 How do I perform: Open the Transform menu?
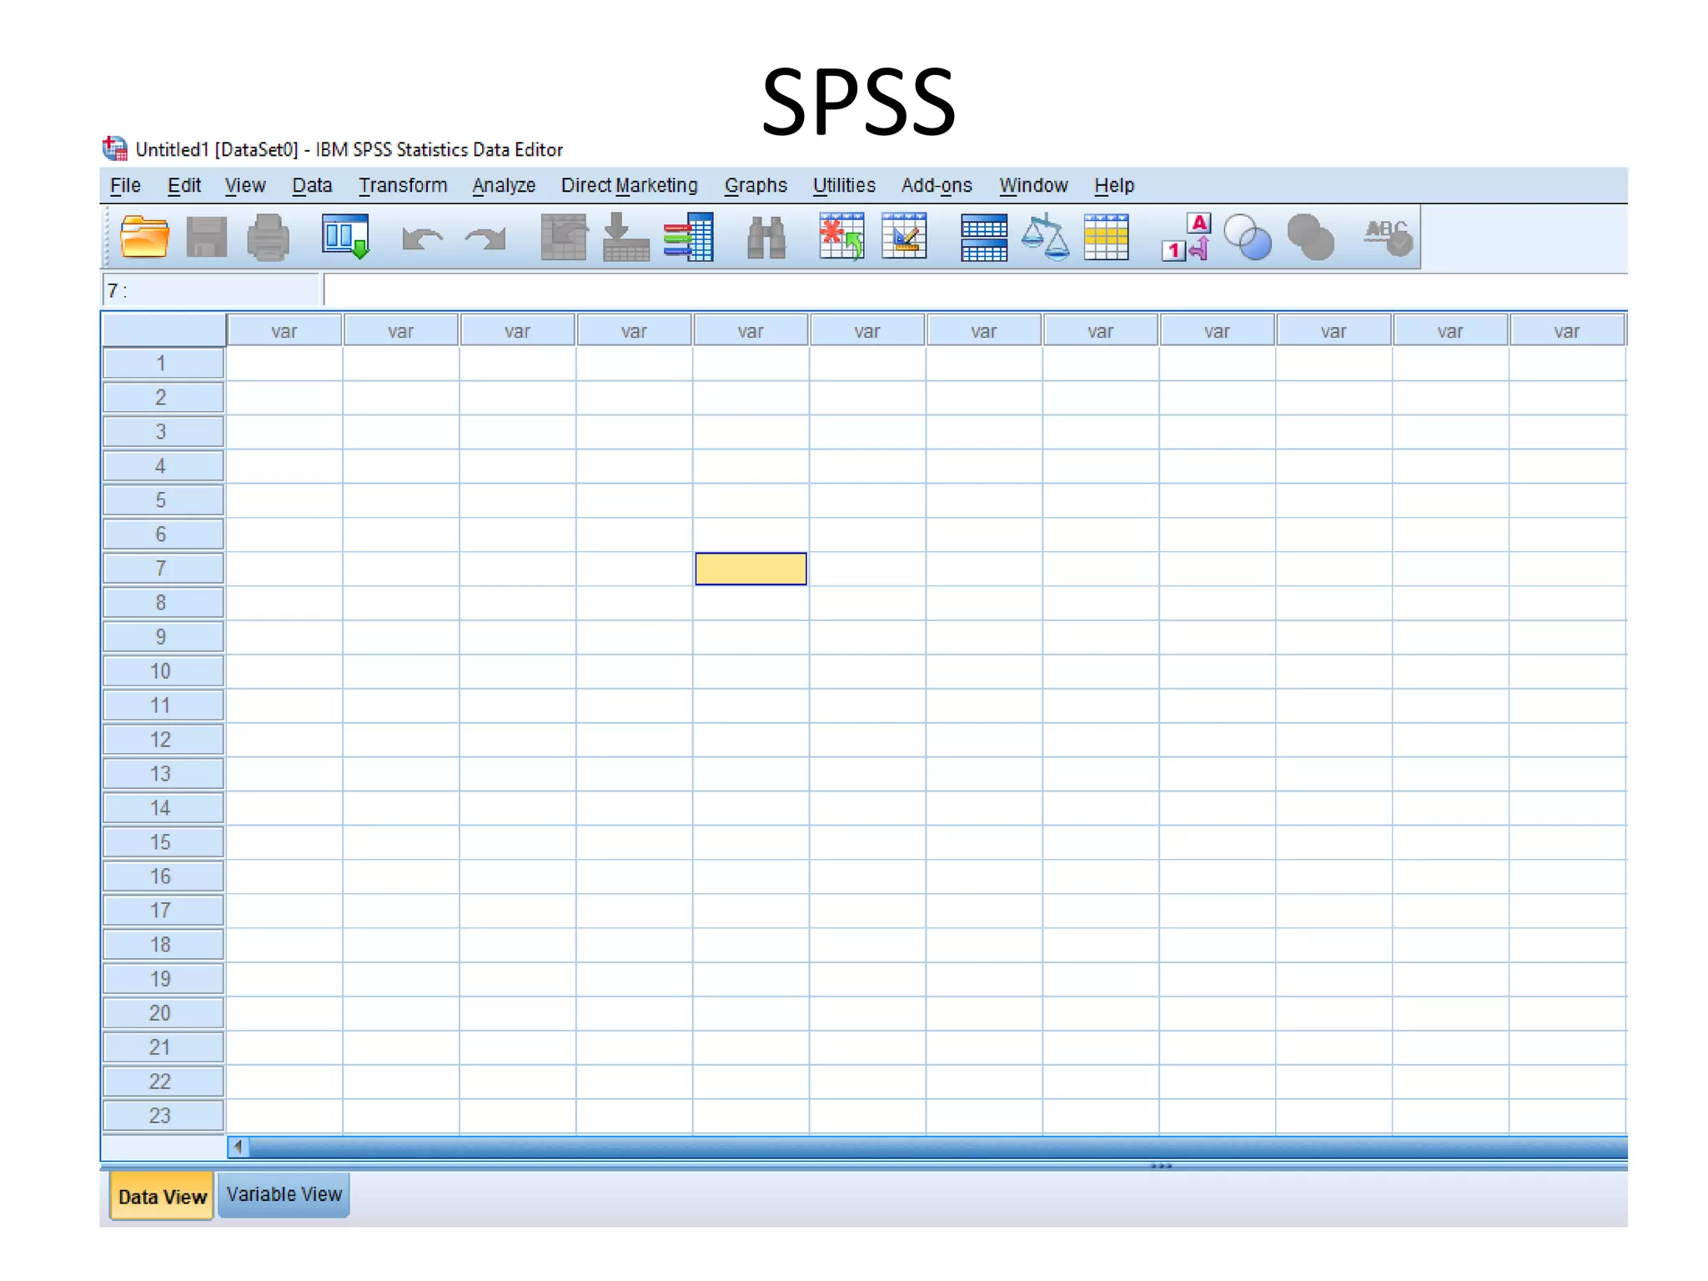[x=403, y=185]
